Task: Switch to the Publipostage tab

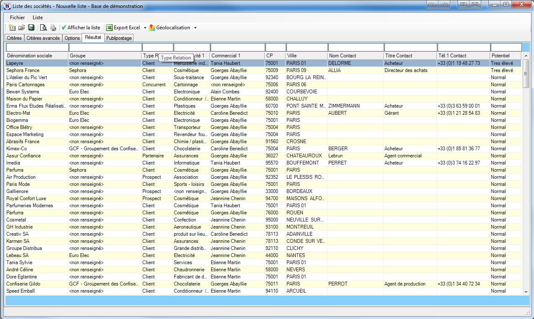Action: pos(119,38)
